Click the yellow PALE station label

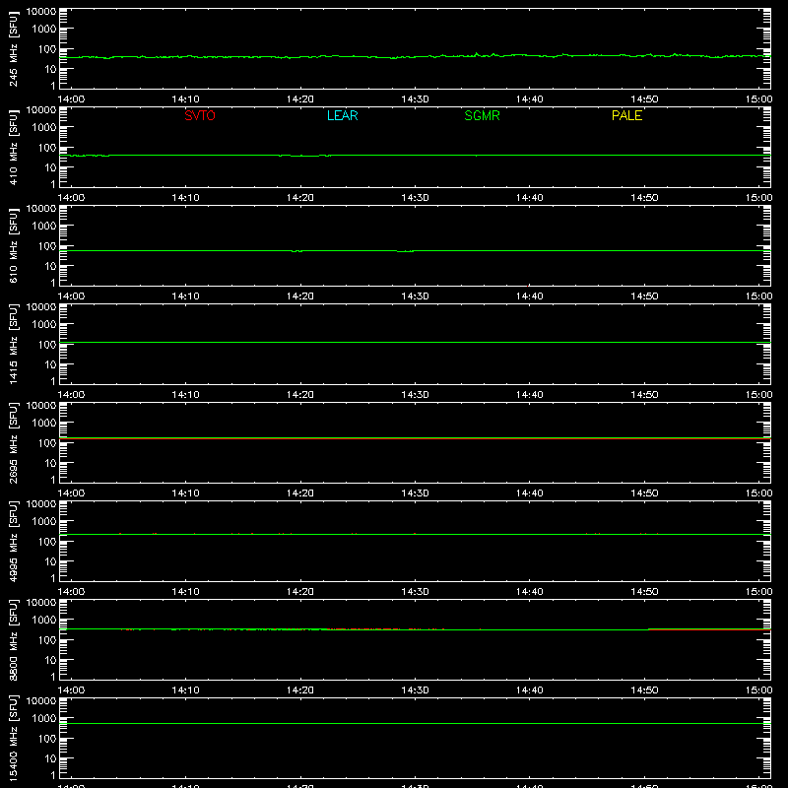(626, 115)
